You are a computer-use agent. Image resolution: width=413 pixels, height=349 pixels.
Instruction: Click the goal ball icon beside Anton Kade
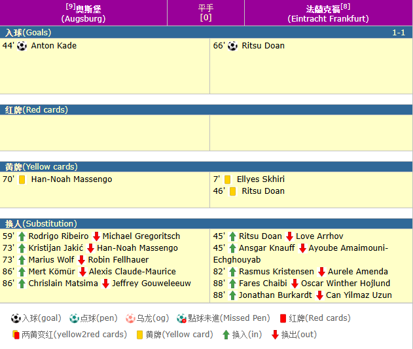click(x=22, y=46)
